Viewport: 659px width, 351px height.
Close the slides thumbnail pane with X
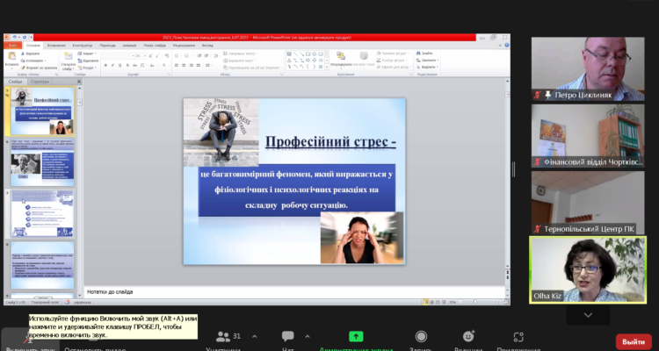coord(79,82)
